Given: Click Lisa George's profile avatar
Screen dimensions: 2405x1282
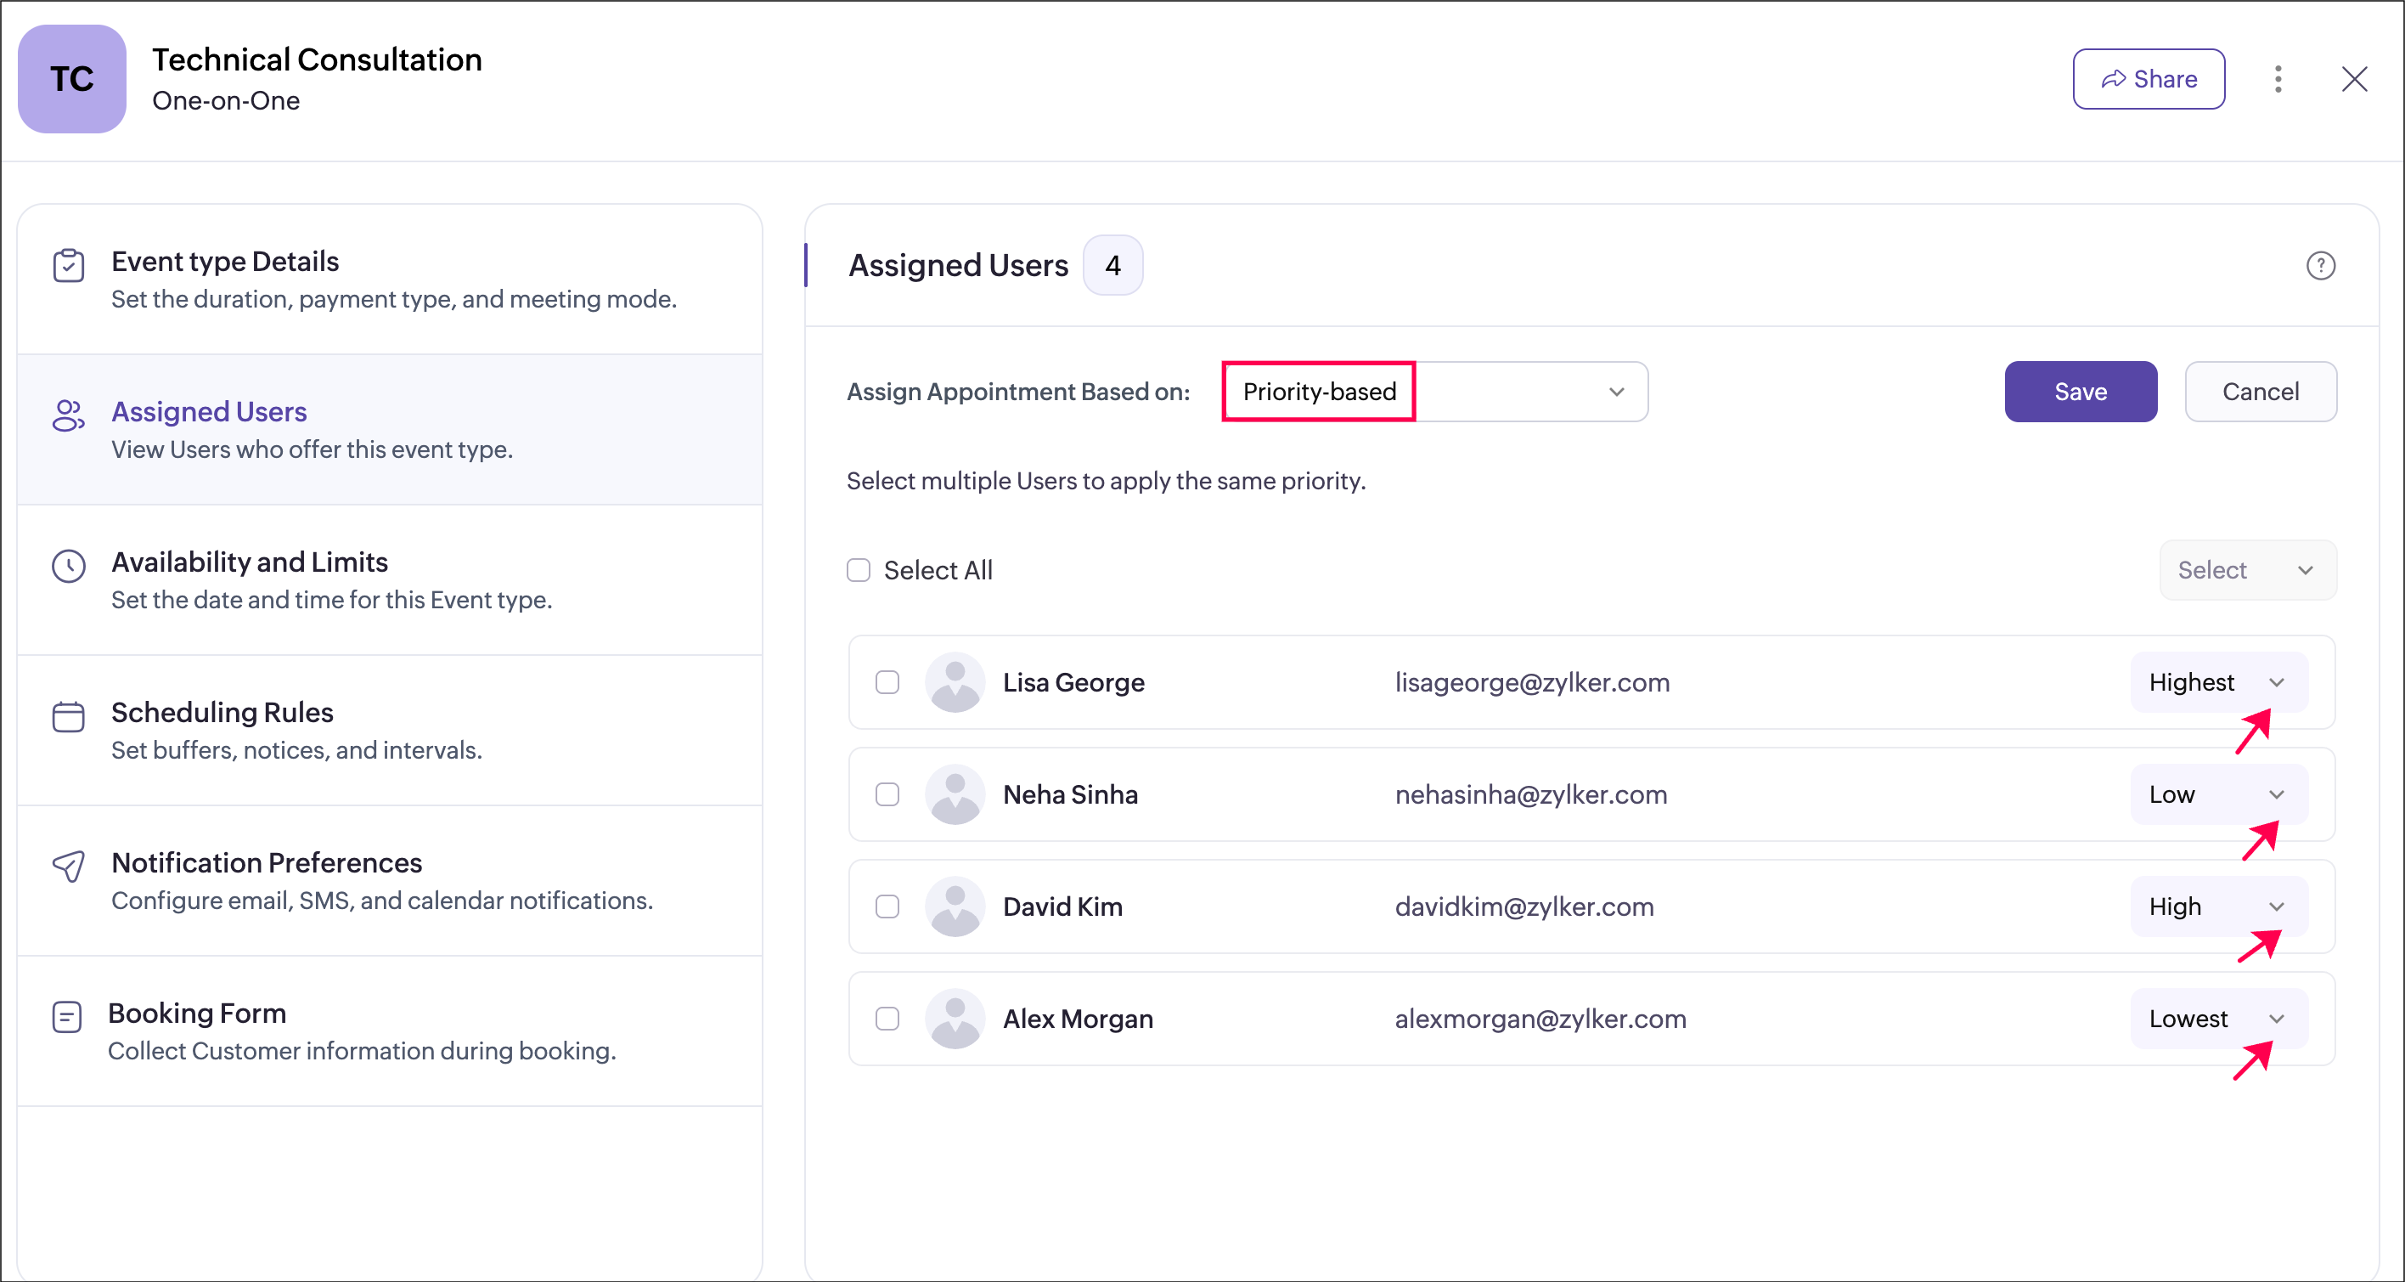Looking at the screenshot, I should point(955,682).
